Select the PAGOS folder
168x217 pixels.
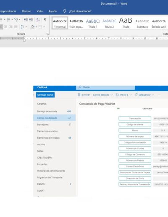54,184
